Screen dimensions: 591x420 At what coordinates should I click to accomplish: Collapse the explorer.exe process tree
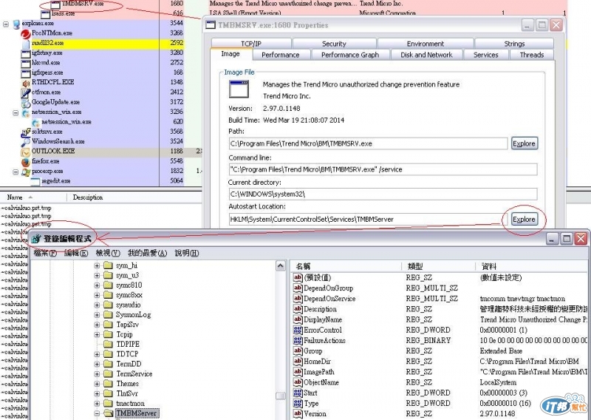tap(6, 24)
